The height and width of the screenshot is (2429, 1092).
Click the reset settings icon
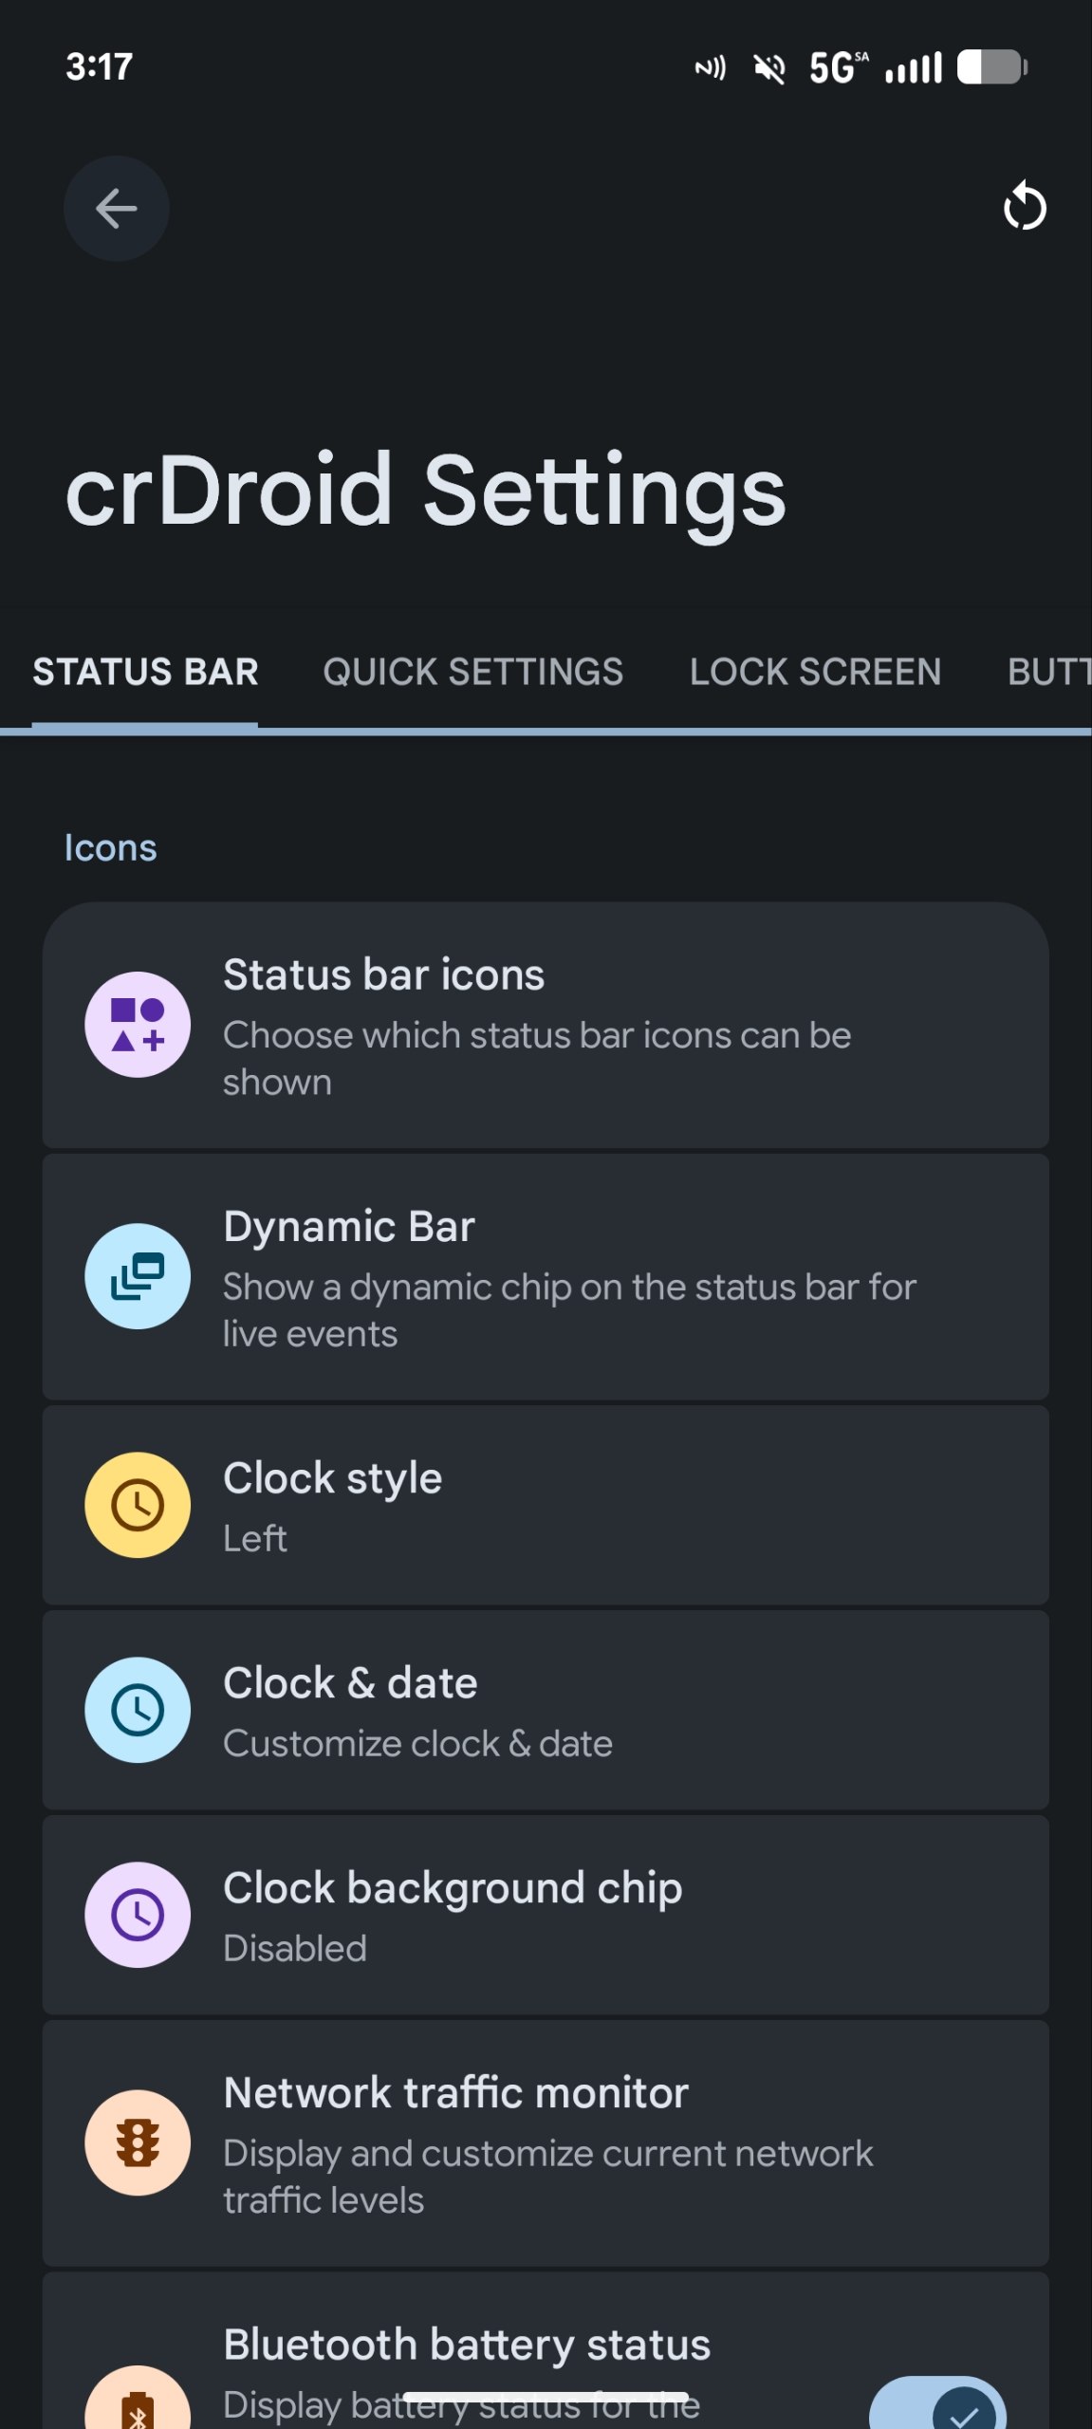coord(1025,206)
